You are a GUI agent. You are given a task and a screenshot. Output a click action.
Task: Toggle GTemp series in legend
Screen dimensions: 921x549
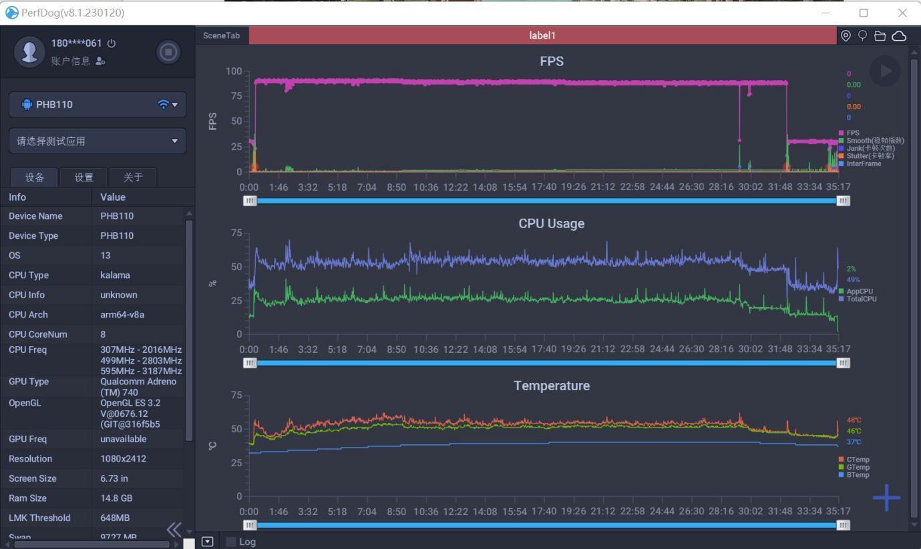pyautogui.click(x=854, y=468)
